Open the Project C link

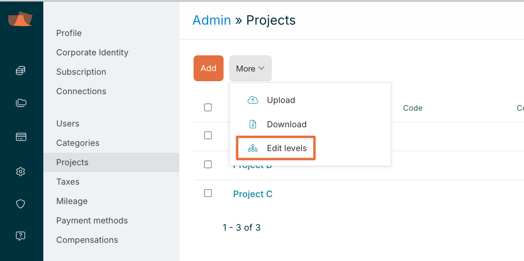point(253,194)
